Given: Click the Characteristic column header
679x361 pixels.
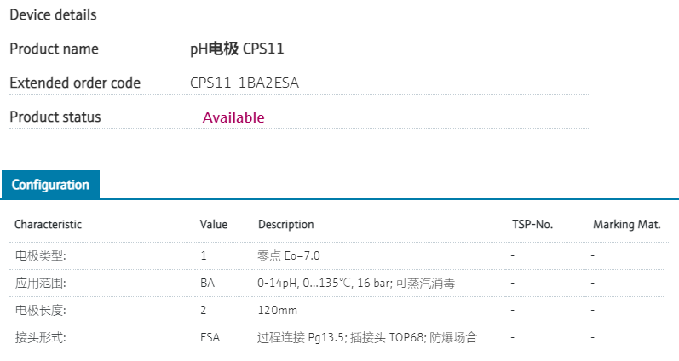Looking at the screenshot, I should 49,225.
